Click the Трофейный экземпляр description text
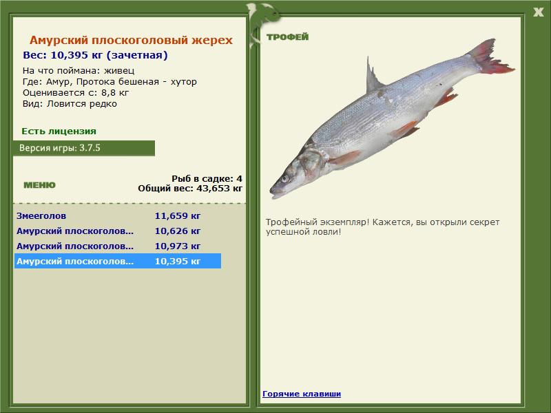Image resolution: width=551 pixels, height=413 pixels. [382, 227]
